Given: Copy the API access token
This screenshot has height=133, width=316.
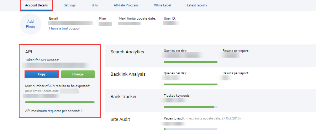Looking at the screenshot, I should [42, 74].
